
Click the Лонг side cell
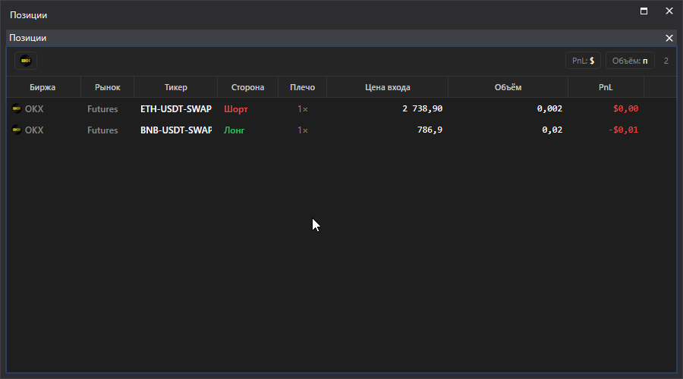[234, 130]
